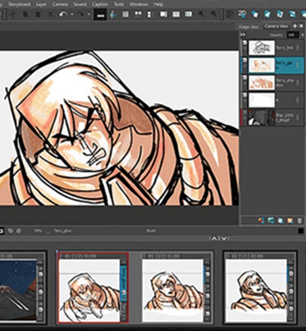Open the Camera menu
Viewport: 306px width, 331px height.
60,4
